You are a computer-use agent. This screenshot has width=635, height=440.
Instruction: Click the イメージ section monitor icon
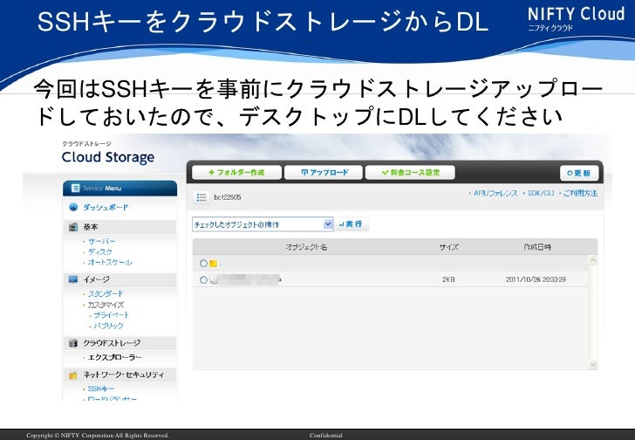pyautogui.click(x=73, y=279)
